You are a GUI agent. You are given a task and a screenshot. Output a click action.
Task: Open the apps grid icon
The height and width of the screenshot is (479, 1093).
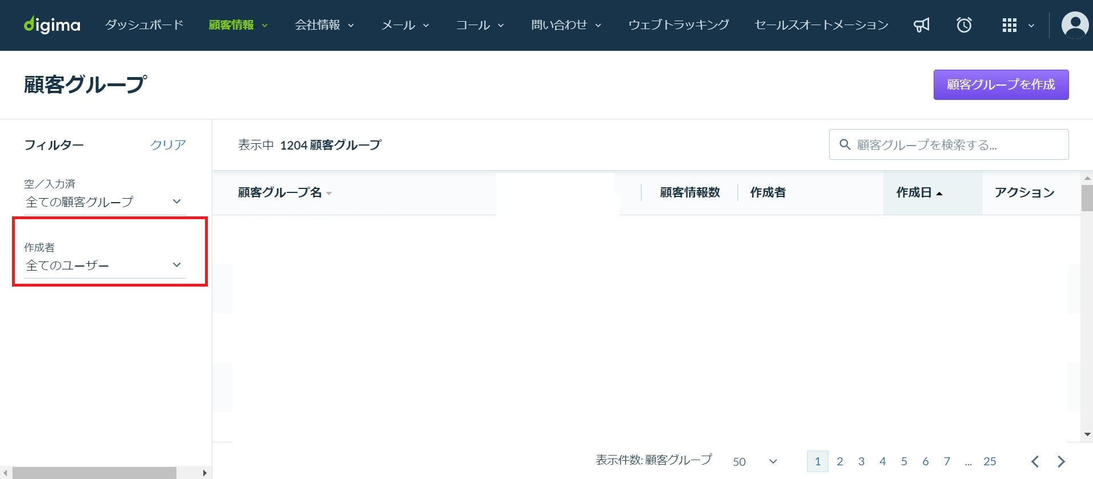[1009, 25]
